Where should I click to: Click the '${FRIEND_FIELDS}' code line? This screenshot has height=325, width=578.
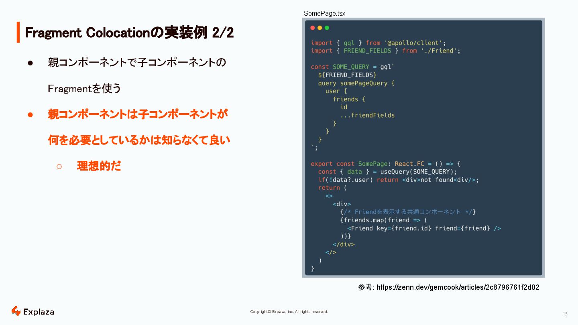(347, 75)
